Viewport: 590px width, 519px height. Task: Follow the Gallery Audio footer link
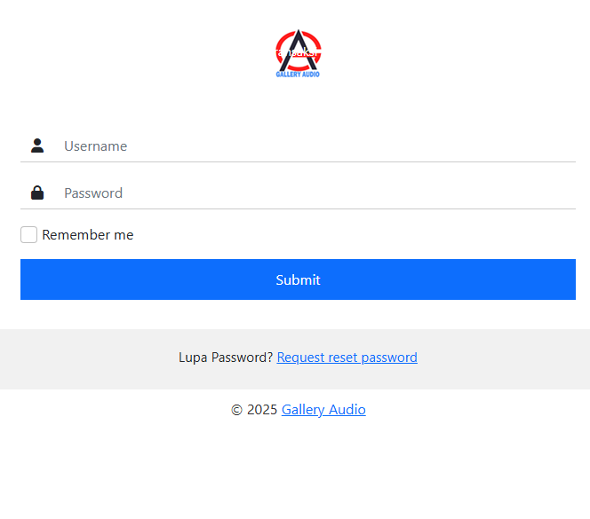tap(323, 410)
